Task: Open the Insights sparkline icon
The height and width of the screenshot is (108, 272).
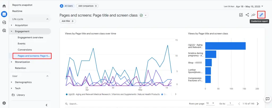Action: (x=253, y=15)
